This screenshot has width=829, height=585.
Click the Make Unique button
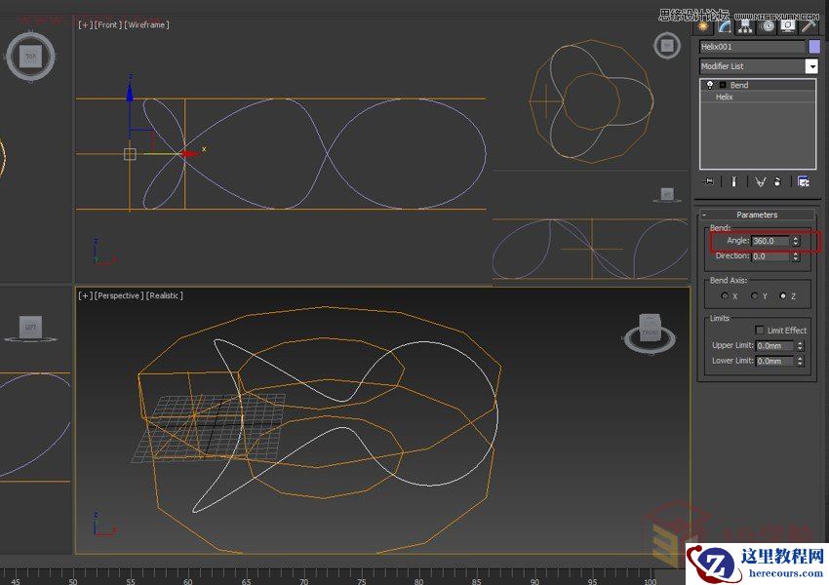(761, 181)
